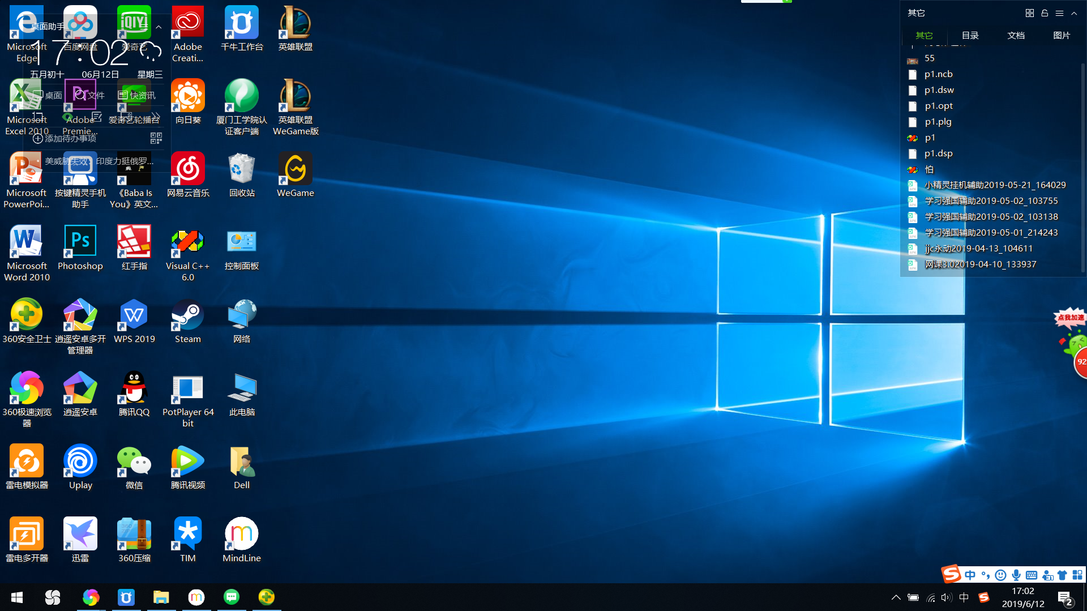Viewport: 1087px width, 611px height.
Task: Open 网易云音乐 desktop icon
Action: pyautogui.click(x=188, y=175)
